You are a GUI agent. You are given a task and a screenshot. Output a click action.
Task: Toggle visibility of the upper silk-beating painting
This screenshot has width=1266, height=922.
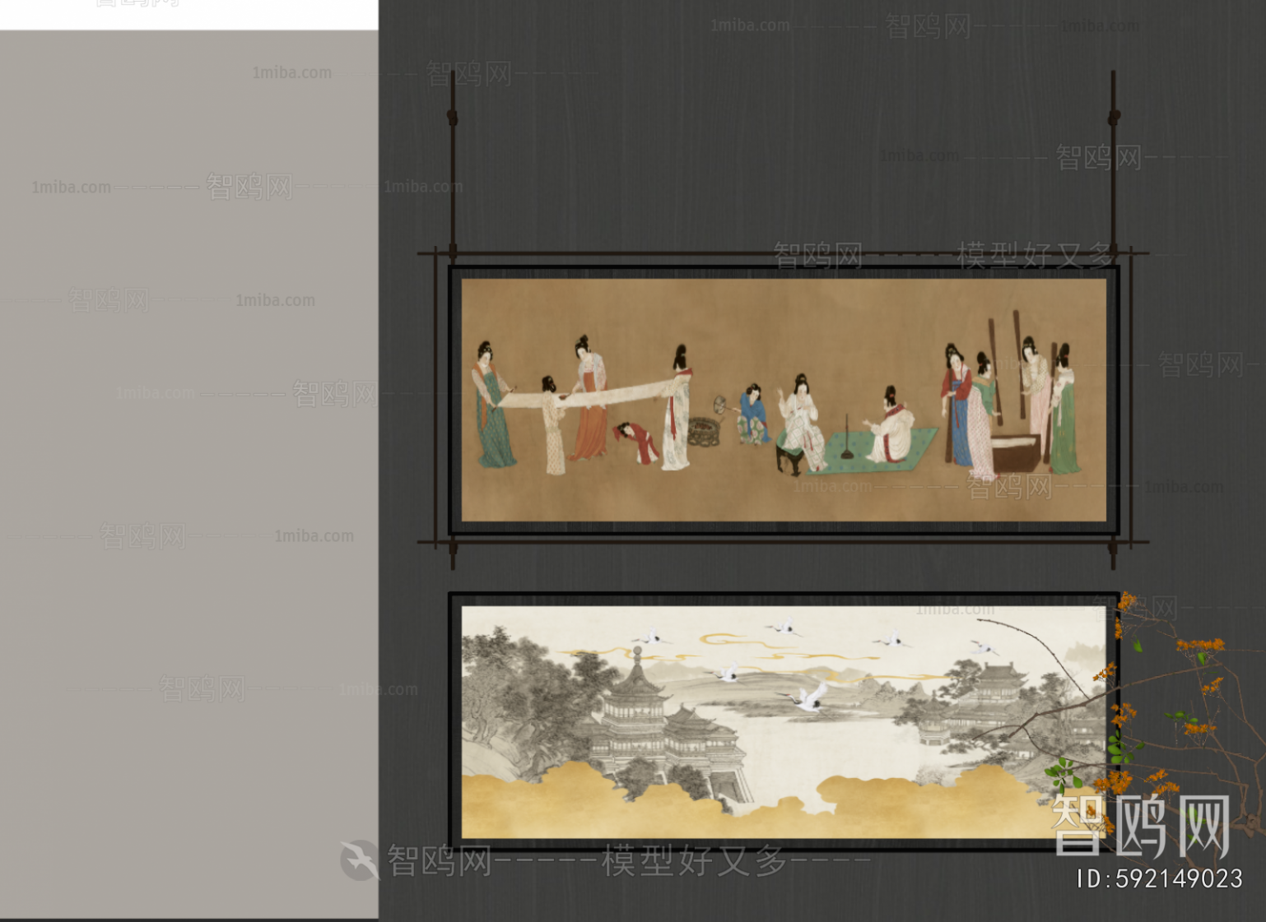(x=782, y=401)
